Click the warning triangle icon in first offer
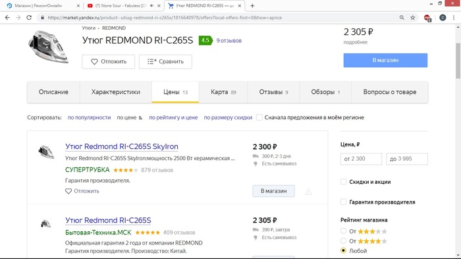Image resolution: width=461 pixels, height=259 pixels. coord(308,192)
